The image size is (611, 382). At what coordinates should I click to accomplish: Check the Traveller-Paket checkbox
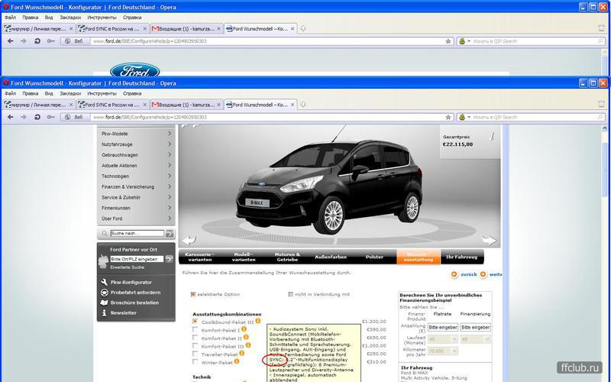[x=195, y=354]
